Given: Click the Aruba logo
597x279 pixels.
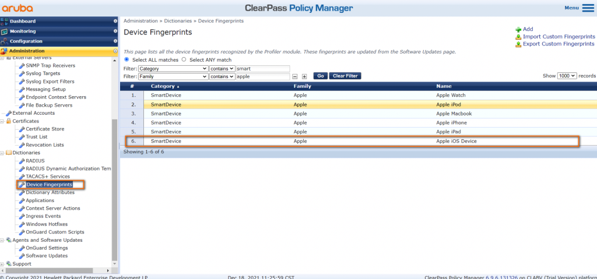Looking at the screenshot, I should (x=17, y=8).
